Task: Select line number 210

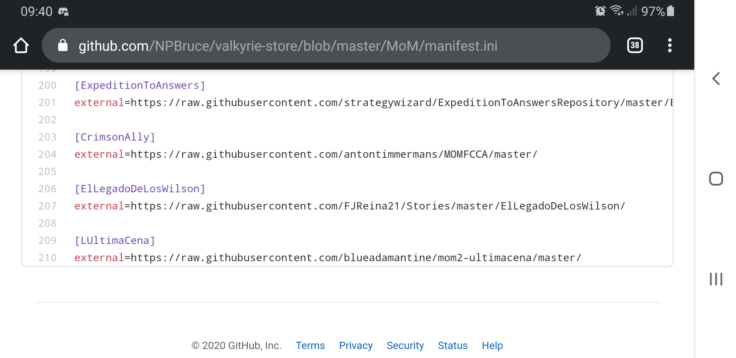Action: coord(47,258)
